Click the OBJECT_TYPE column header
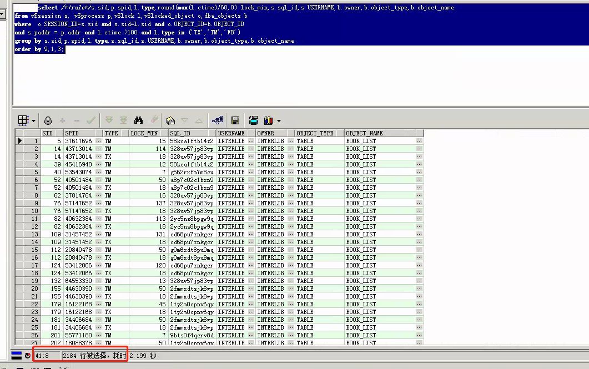This screenshot has height=369, width=589. tap(319, 133)
